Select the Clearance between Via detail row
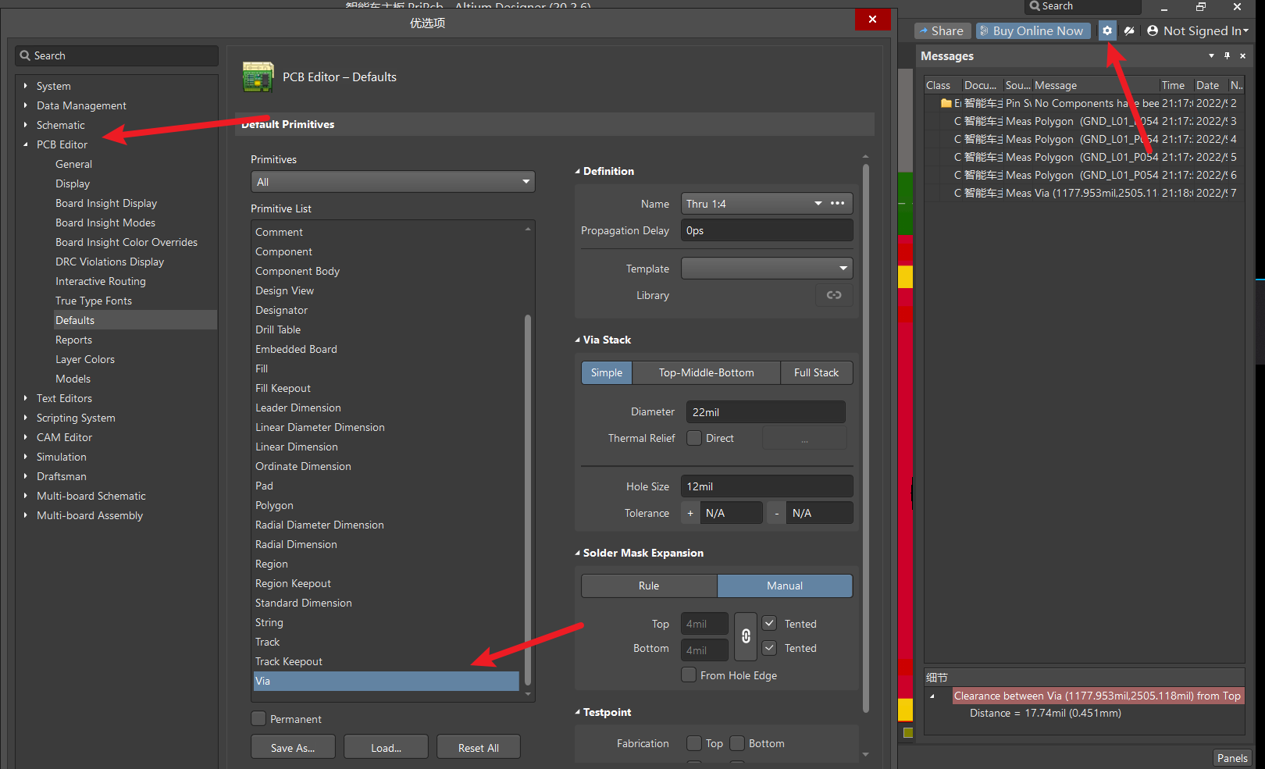Screen dimensions: 1265x769 coord(1097,696)
